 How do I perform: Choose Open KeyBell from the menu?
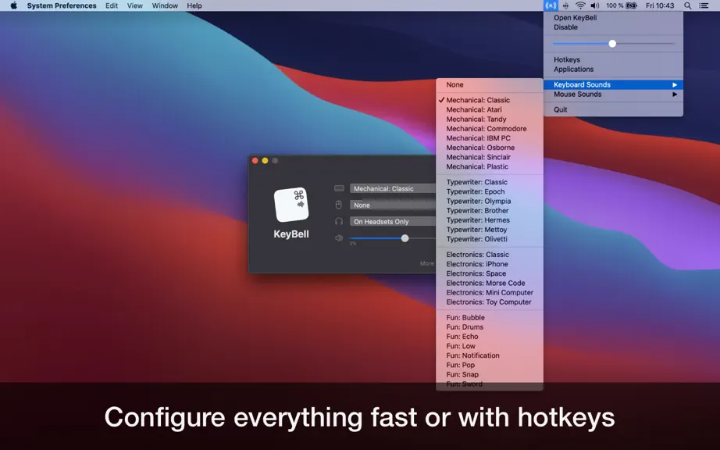[x=575, y=17]
